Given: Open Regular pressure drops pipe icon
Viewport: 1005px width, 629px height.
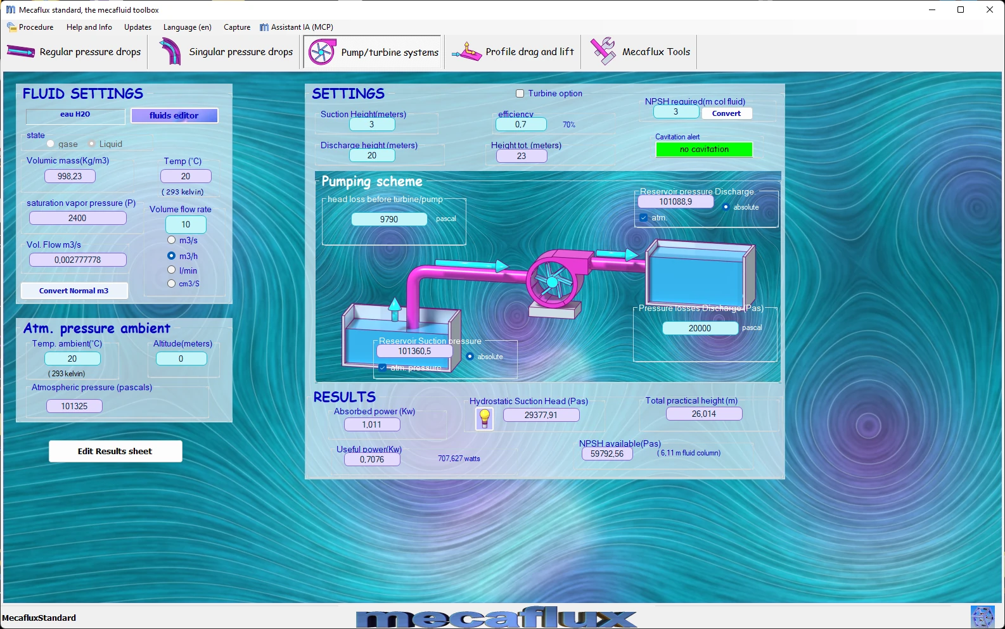Looking at the screenshot, I should (21, 52).
